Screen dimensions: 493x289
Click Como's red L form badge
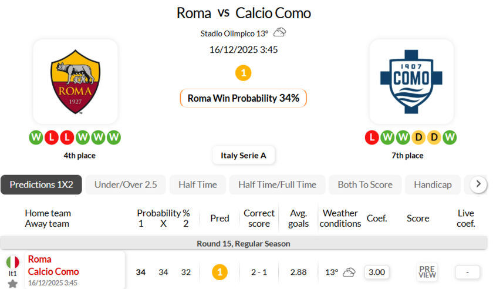(371, 137)
